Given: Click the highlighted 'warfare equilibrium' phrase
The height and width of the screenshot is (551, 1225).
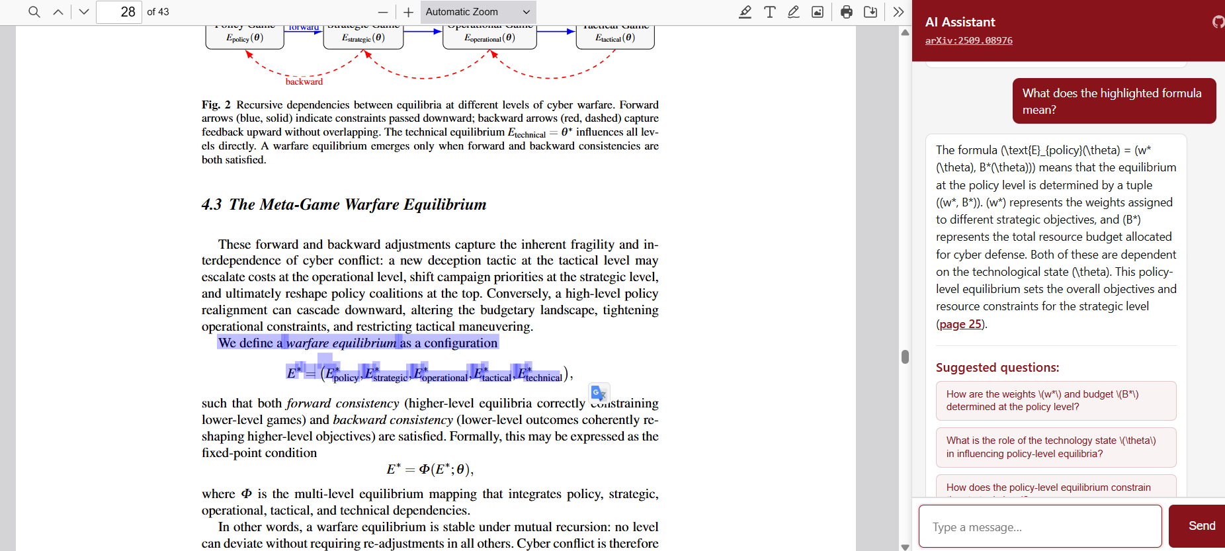Looking at the screenshot, I should (341, 343).
